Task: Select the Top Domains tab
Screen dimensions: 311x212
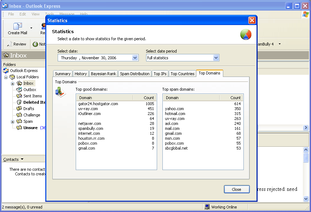Action: 209,73
